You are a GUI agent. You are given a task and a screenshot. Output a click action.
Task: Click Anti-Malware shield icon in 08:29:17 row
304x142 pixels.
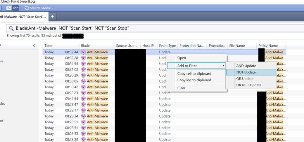[83, 110]
